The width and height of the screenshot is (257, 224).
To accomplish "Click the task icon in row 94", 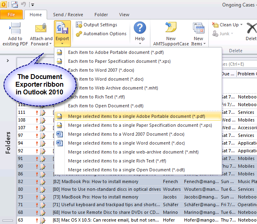I will (43, 143).
